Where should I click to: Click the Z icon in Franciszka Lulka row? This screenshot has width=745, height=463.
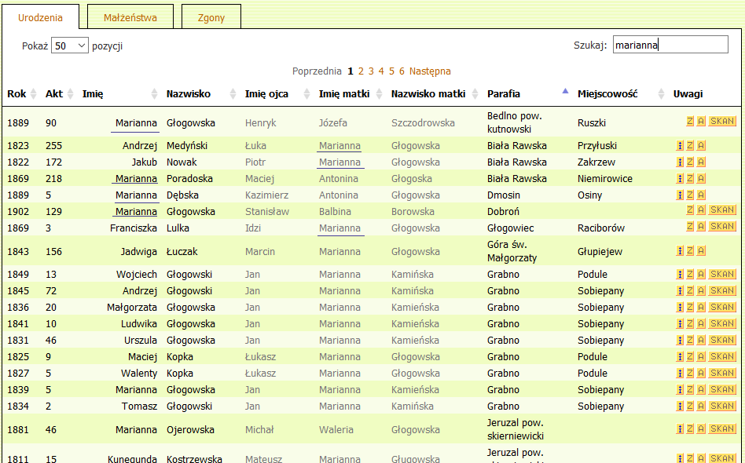pos(690,227)
